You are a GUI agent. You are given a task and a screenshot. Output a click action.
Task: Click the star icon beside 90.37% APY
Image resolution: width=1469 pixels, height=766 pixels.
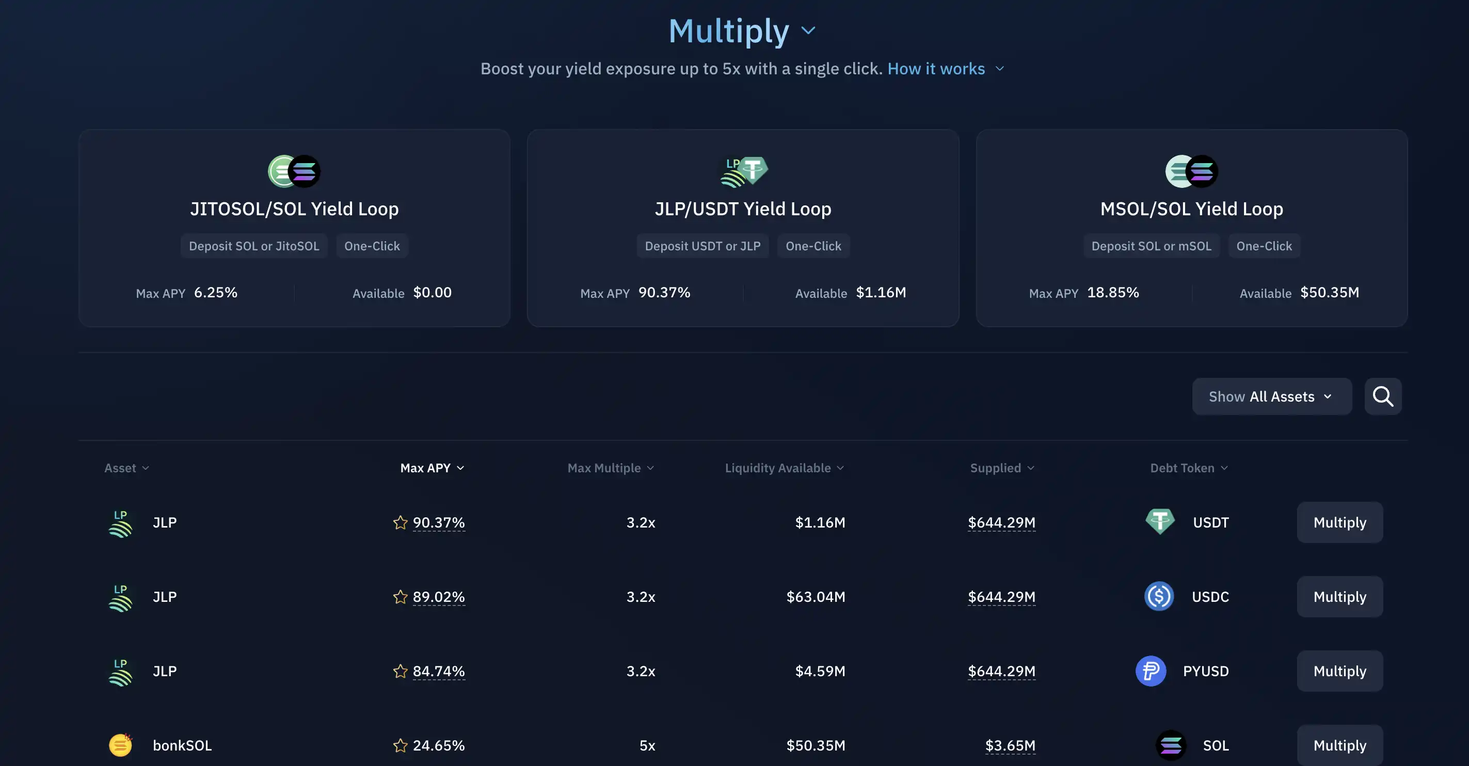pos(401,522)
